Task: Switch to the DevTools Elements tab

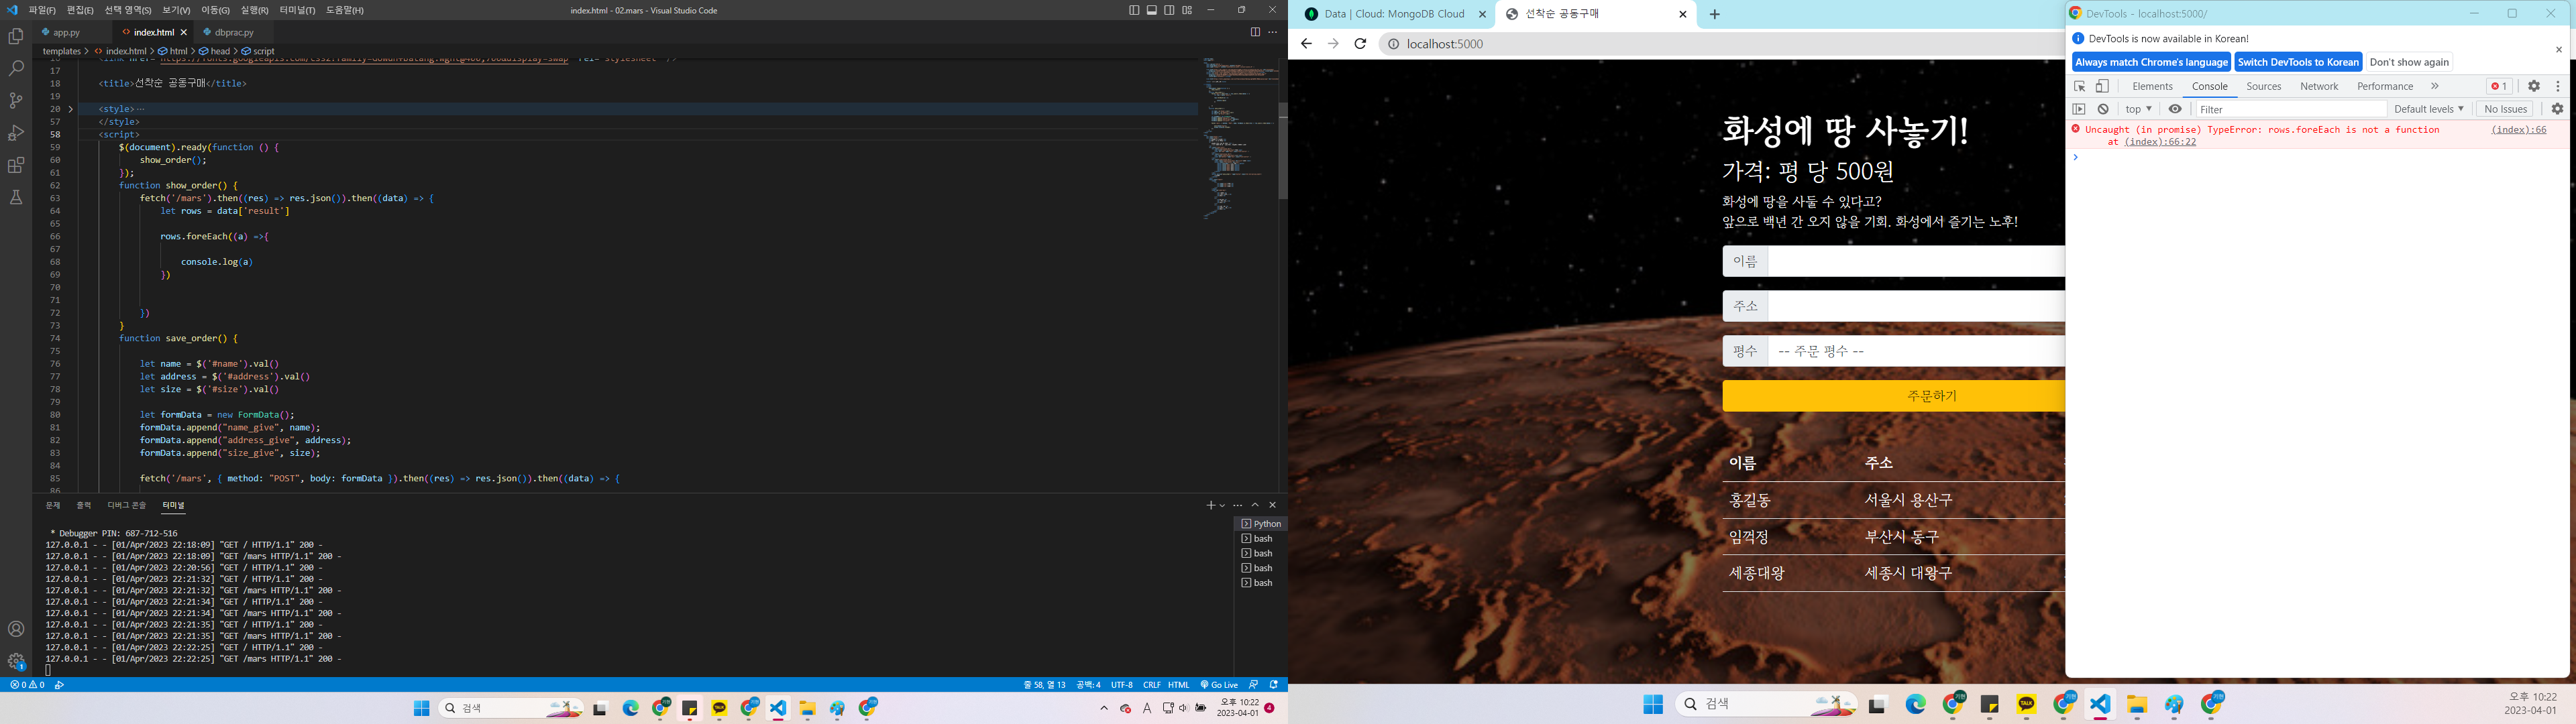Action: pos(2152,87)
